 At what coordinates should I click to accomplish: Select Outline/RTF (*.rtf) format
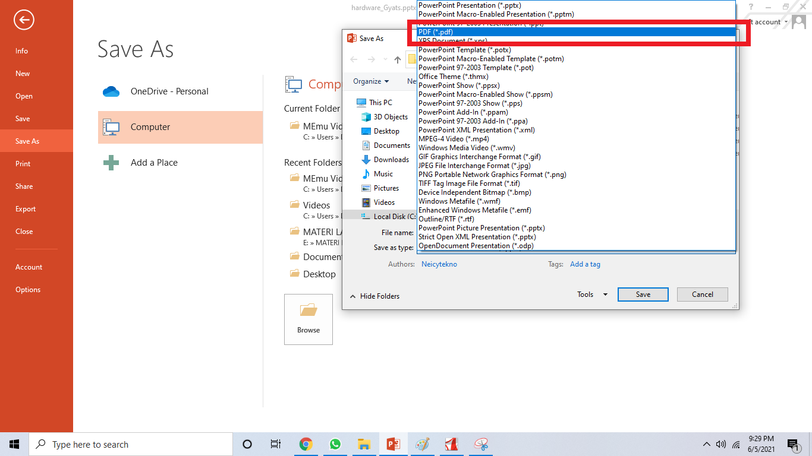point(576,219)
